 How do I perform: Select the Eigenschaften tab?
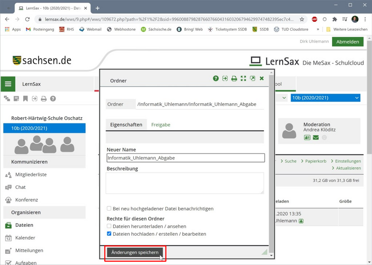tap(126, 125)
